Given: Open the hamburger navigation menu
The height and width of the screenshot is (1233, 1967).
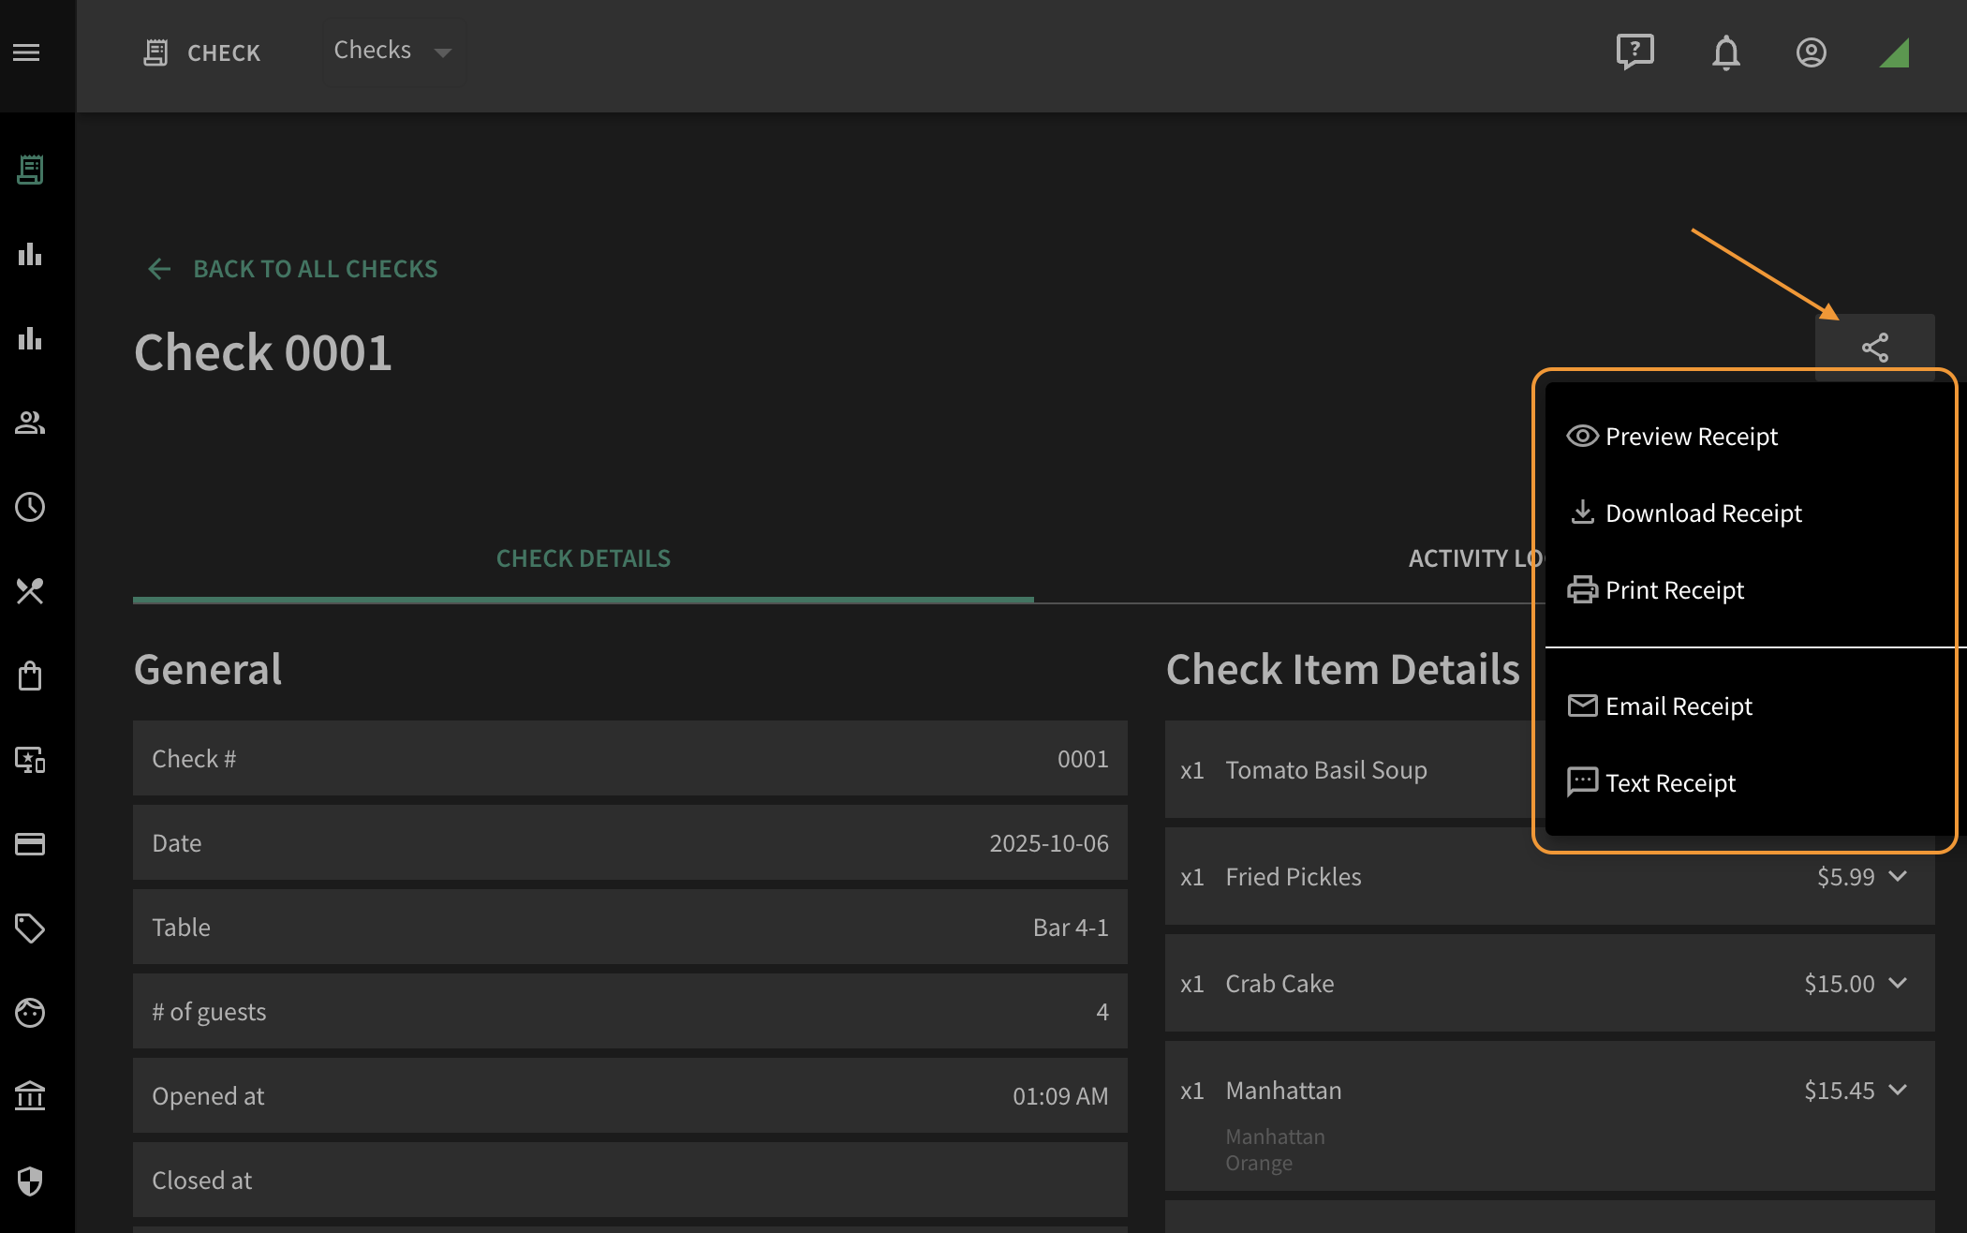Looking at the screenshot, I should (26, 52).
